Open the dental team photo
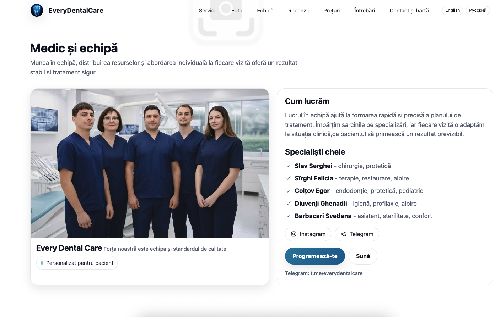495x317 pixels. [x=150, y=163]
